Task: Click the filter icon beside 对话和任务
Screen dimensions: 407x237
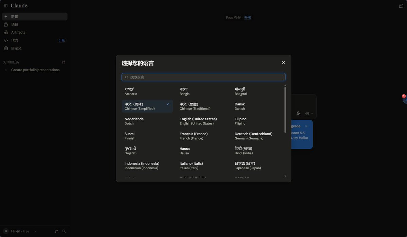Action: (63, 62)
